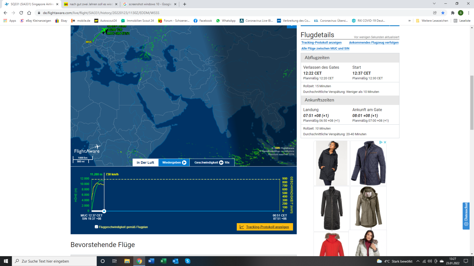Image resolution: width=474 pixels, height=266 pixels.
Task: Click the browser home icon
Action: (29, 13)
